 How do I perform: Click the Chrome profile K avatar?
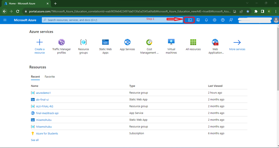point(269,11)
